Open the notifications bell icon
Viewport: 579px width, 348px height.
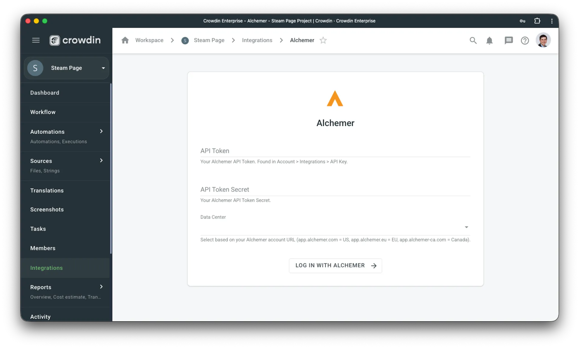click(x=489, y=40)
